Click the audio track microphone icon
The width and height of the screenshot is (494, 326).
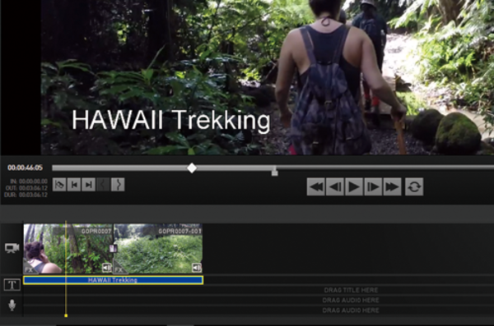[12, 305]
